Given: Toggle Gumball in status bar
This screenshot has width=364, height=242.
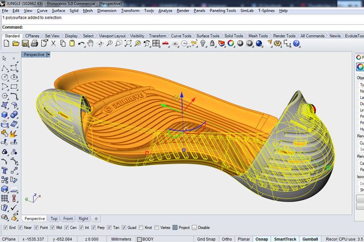Looking at the screenshot, I should point(310,239).
